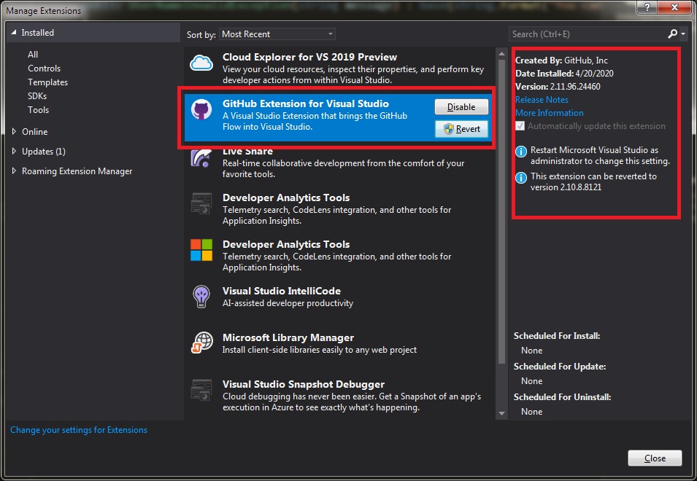The width and height of the screenshot is (697, 481).
Task: Expand the Online category
Action: point(14,131)
